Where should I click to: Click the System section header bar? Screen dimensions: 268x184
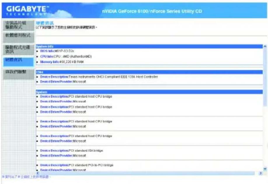coord(149,92)
